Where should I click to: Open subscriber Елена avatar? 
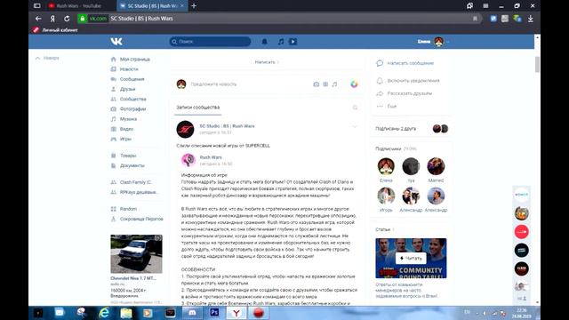click(x=386, y=166)
